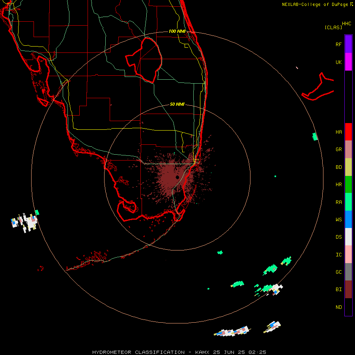Click the [CLAS] units label
355x355 pixels.
coord(333,27)
